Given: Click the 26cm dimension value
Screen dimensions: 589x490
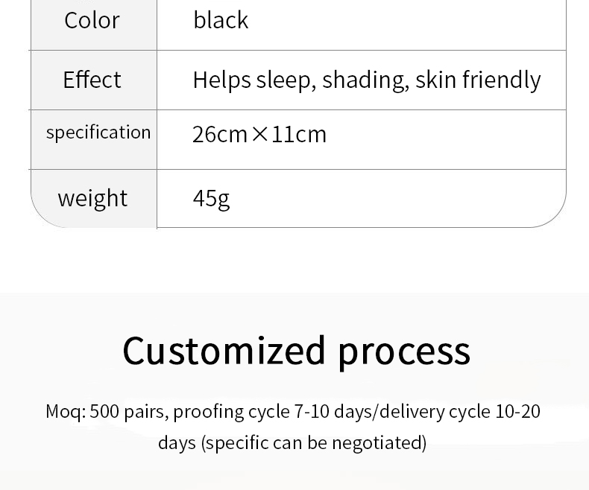Looking at the screenshot, I should tap(219, 135).
